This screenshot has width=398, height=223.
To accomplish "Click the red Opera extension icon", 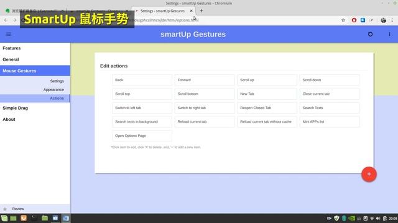I will pyautogui.click(x=354, y=20).
